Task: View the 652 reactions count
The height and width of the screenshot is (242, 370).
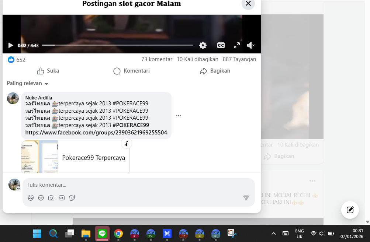Action: tap(21, 60)
